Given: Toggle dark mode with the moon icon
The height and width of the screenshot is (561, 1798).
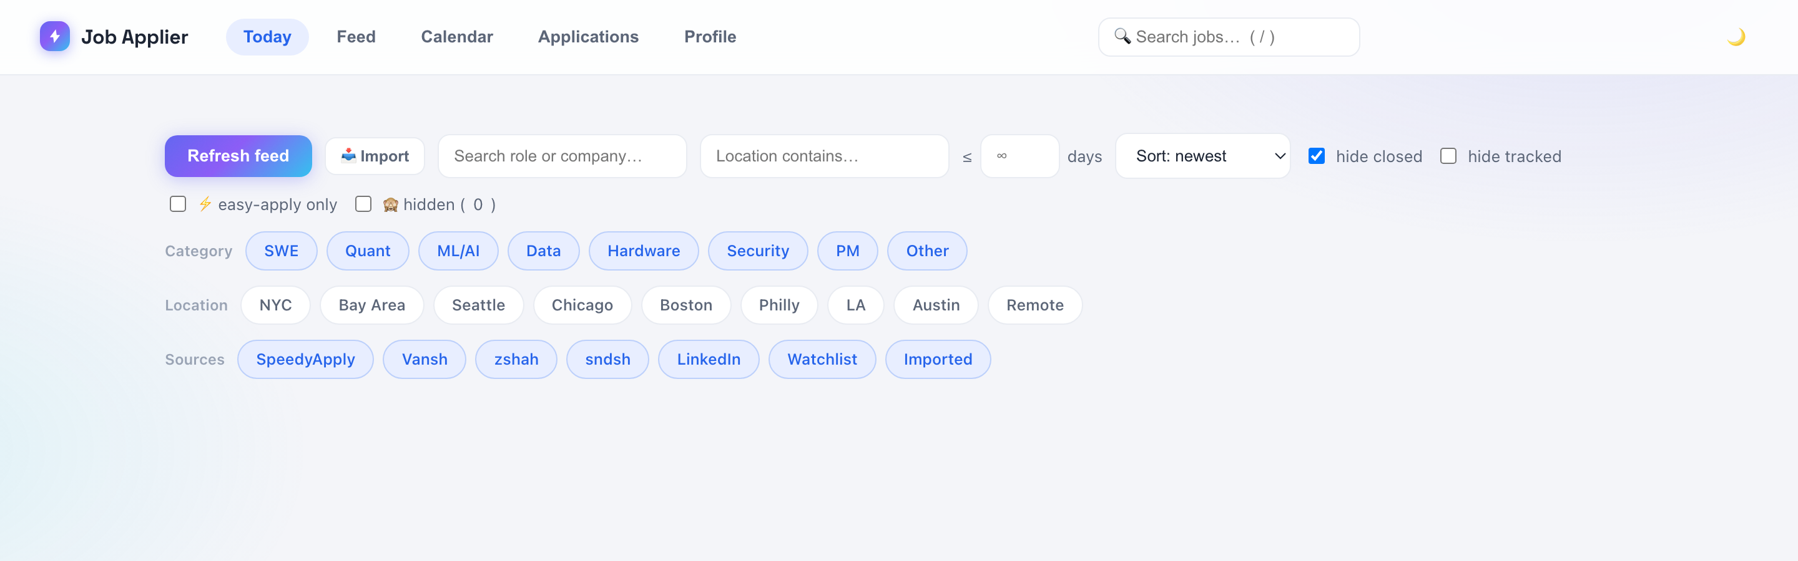Looking at the screenshot, I should [1736, 37].
